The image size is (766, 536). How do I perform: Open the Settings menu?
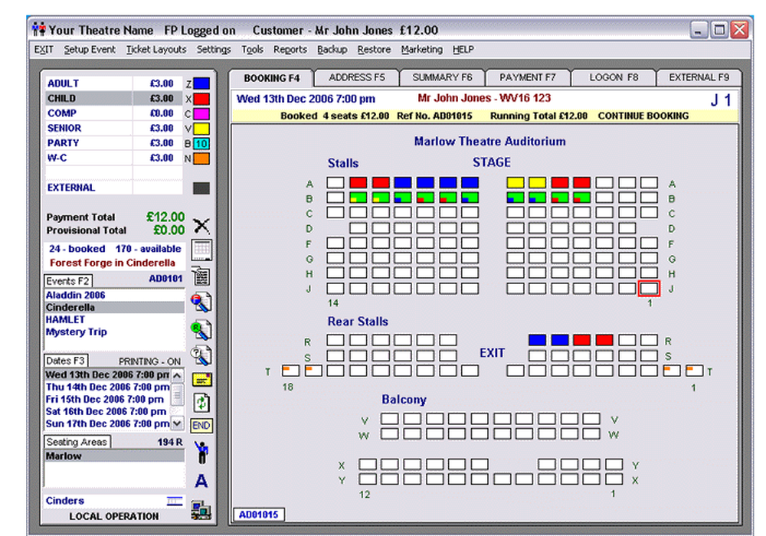(x=214, y=49)
